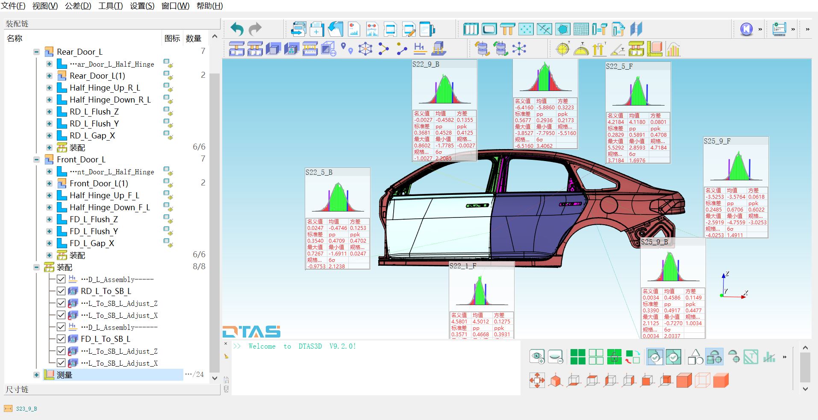Uncheck the FD_L_To_SB_L checkbox
The width and height of the screenshot is (818, 420).
(x=61, y=339)
